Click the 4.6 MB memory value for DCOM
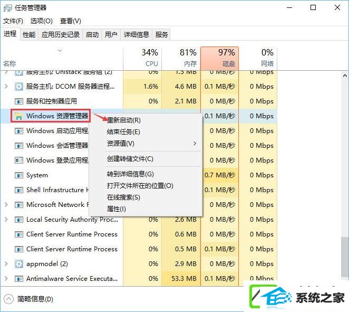Image resolution: width=349 pixels, height=312 pixels. [x=186, y=87]
